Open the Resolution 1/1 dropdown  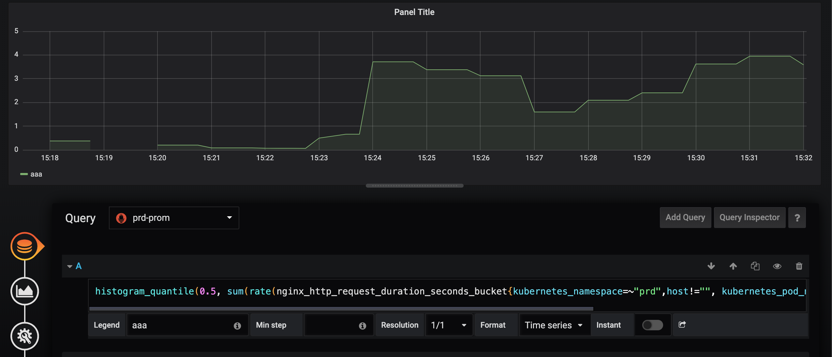[449, 325]
